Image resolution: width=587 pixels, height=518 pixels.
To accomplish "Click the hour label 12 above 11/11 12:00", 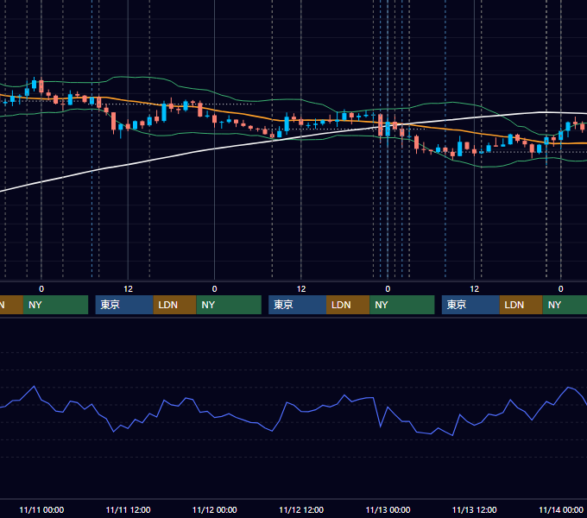I will tap(128, 289).
